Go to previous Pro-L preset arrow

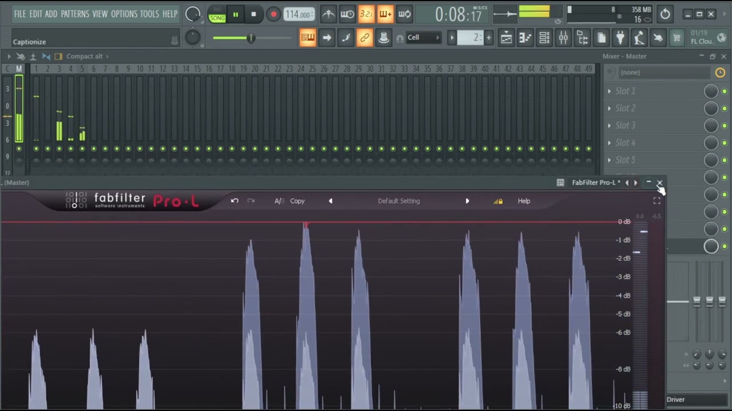click(330, 201)
